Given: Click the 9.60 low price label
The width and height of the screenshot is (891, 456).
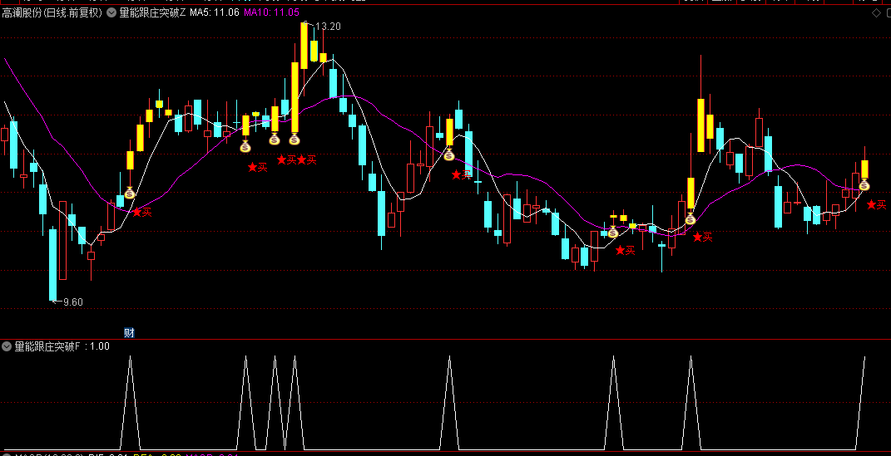Looking at the screenshot, I should click(72, 302).
